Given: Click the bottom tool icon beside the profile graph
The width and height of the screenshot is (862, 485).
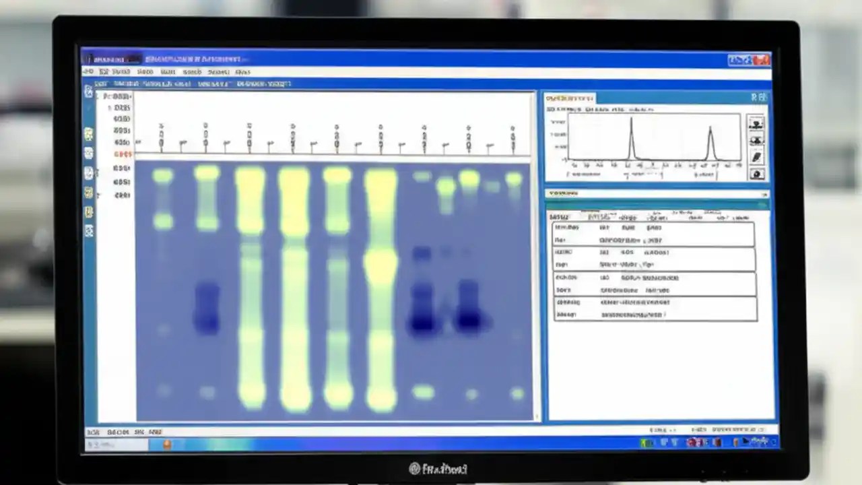Looking at the screenshot, I should coord(757,174).
